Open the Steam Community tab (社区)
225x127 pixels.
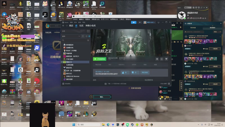(81, 26)
